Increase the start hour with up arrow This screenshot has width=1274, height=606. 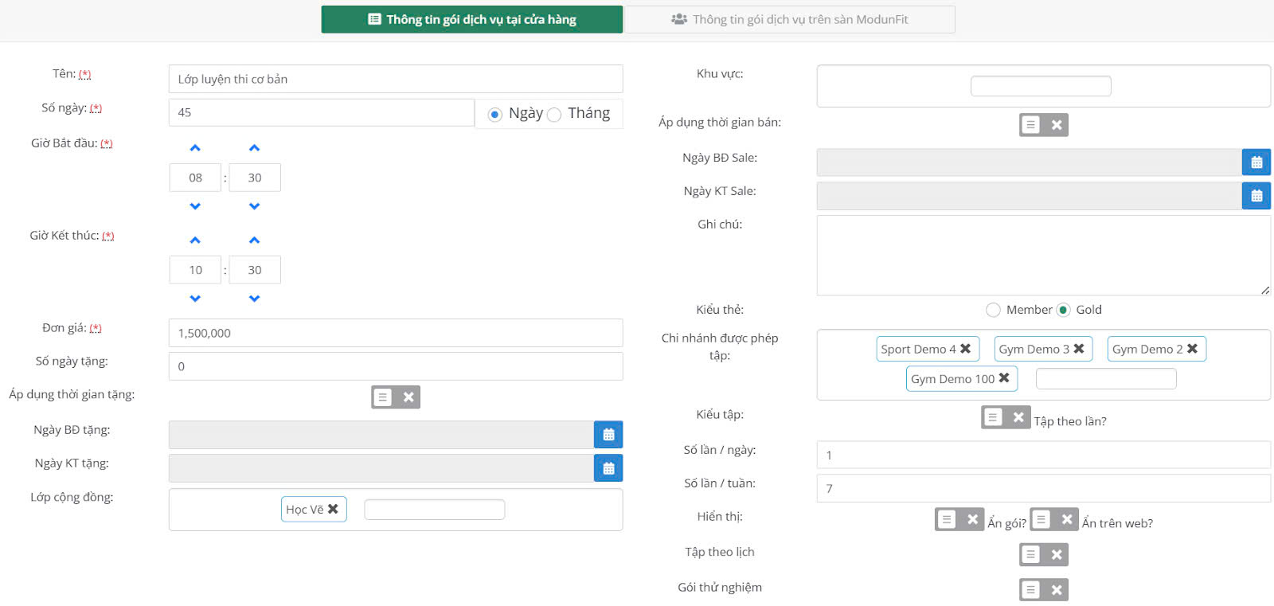(195, 148)
